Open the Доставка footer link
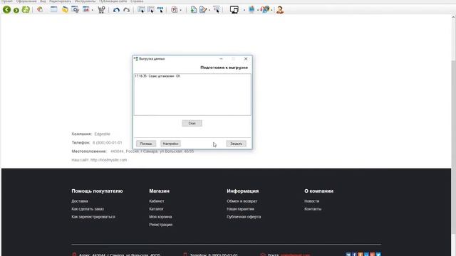 coord(80,201)
